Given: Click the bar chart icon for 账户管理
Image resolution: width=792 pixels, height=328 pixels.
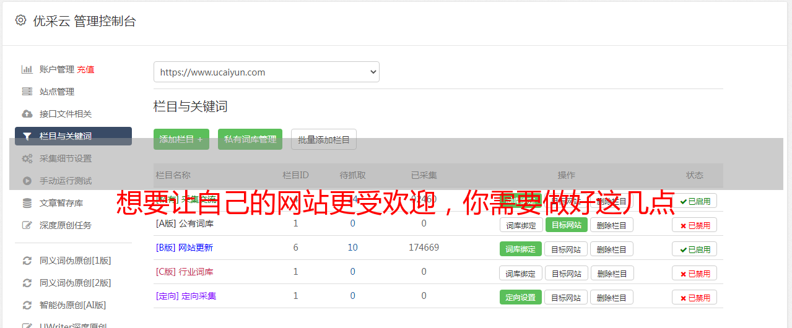Looking at the screenshot, I should click(x=27, y=69).
